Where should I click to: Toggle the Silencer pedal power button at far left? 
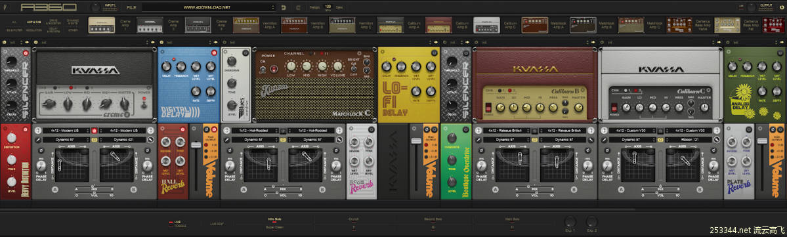[x=26, y=53]
